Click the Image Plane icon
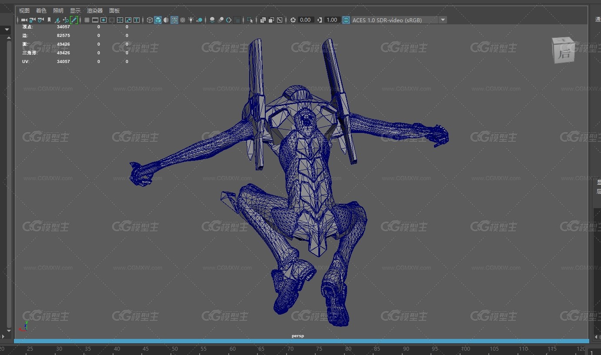The image size is (601, 355). pos(58,20)
